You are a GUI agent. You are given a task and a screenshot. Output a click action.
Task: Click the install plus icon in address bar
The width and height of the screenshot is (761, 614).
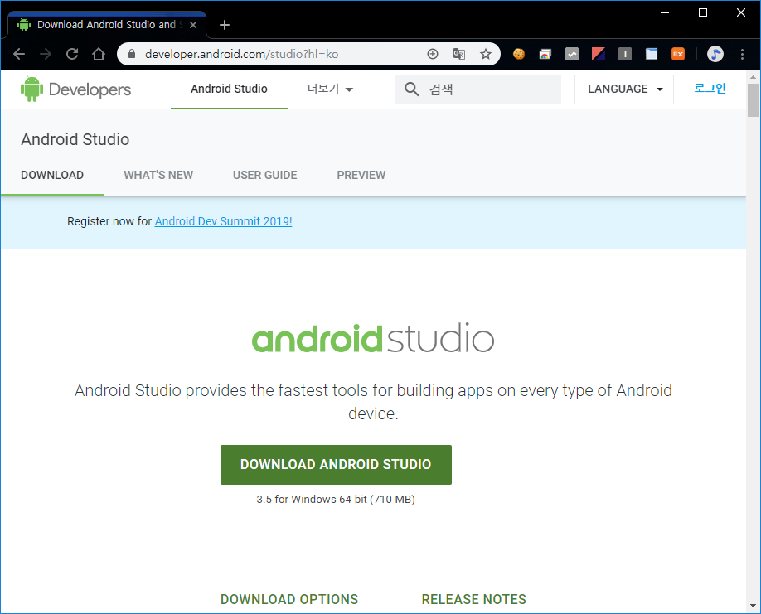(433, 54)
